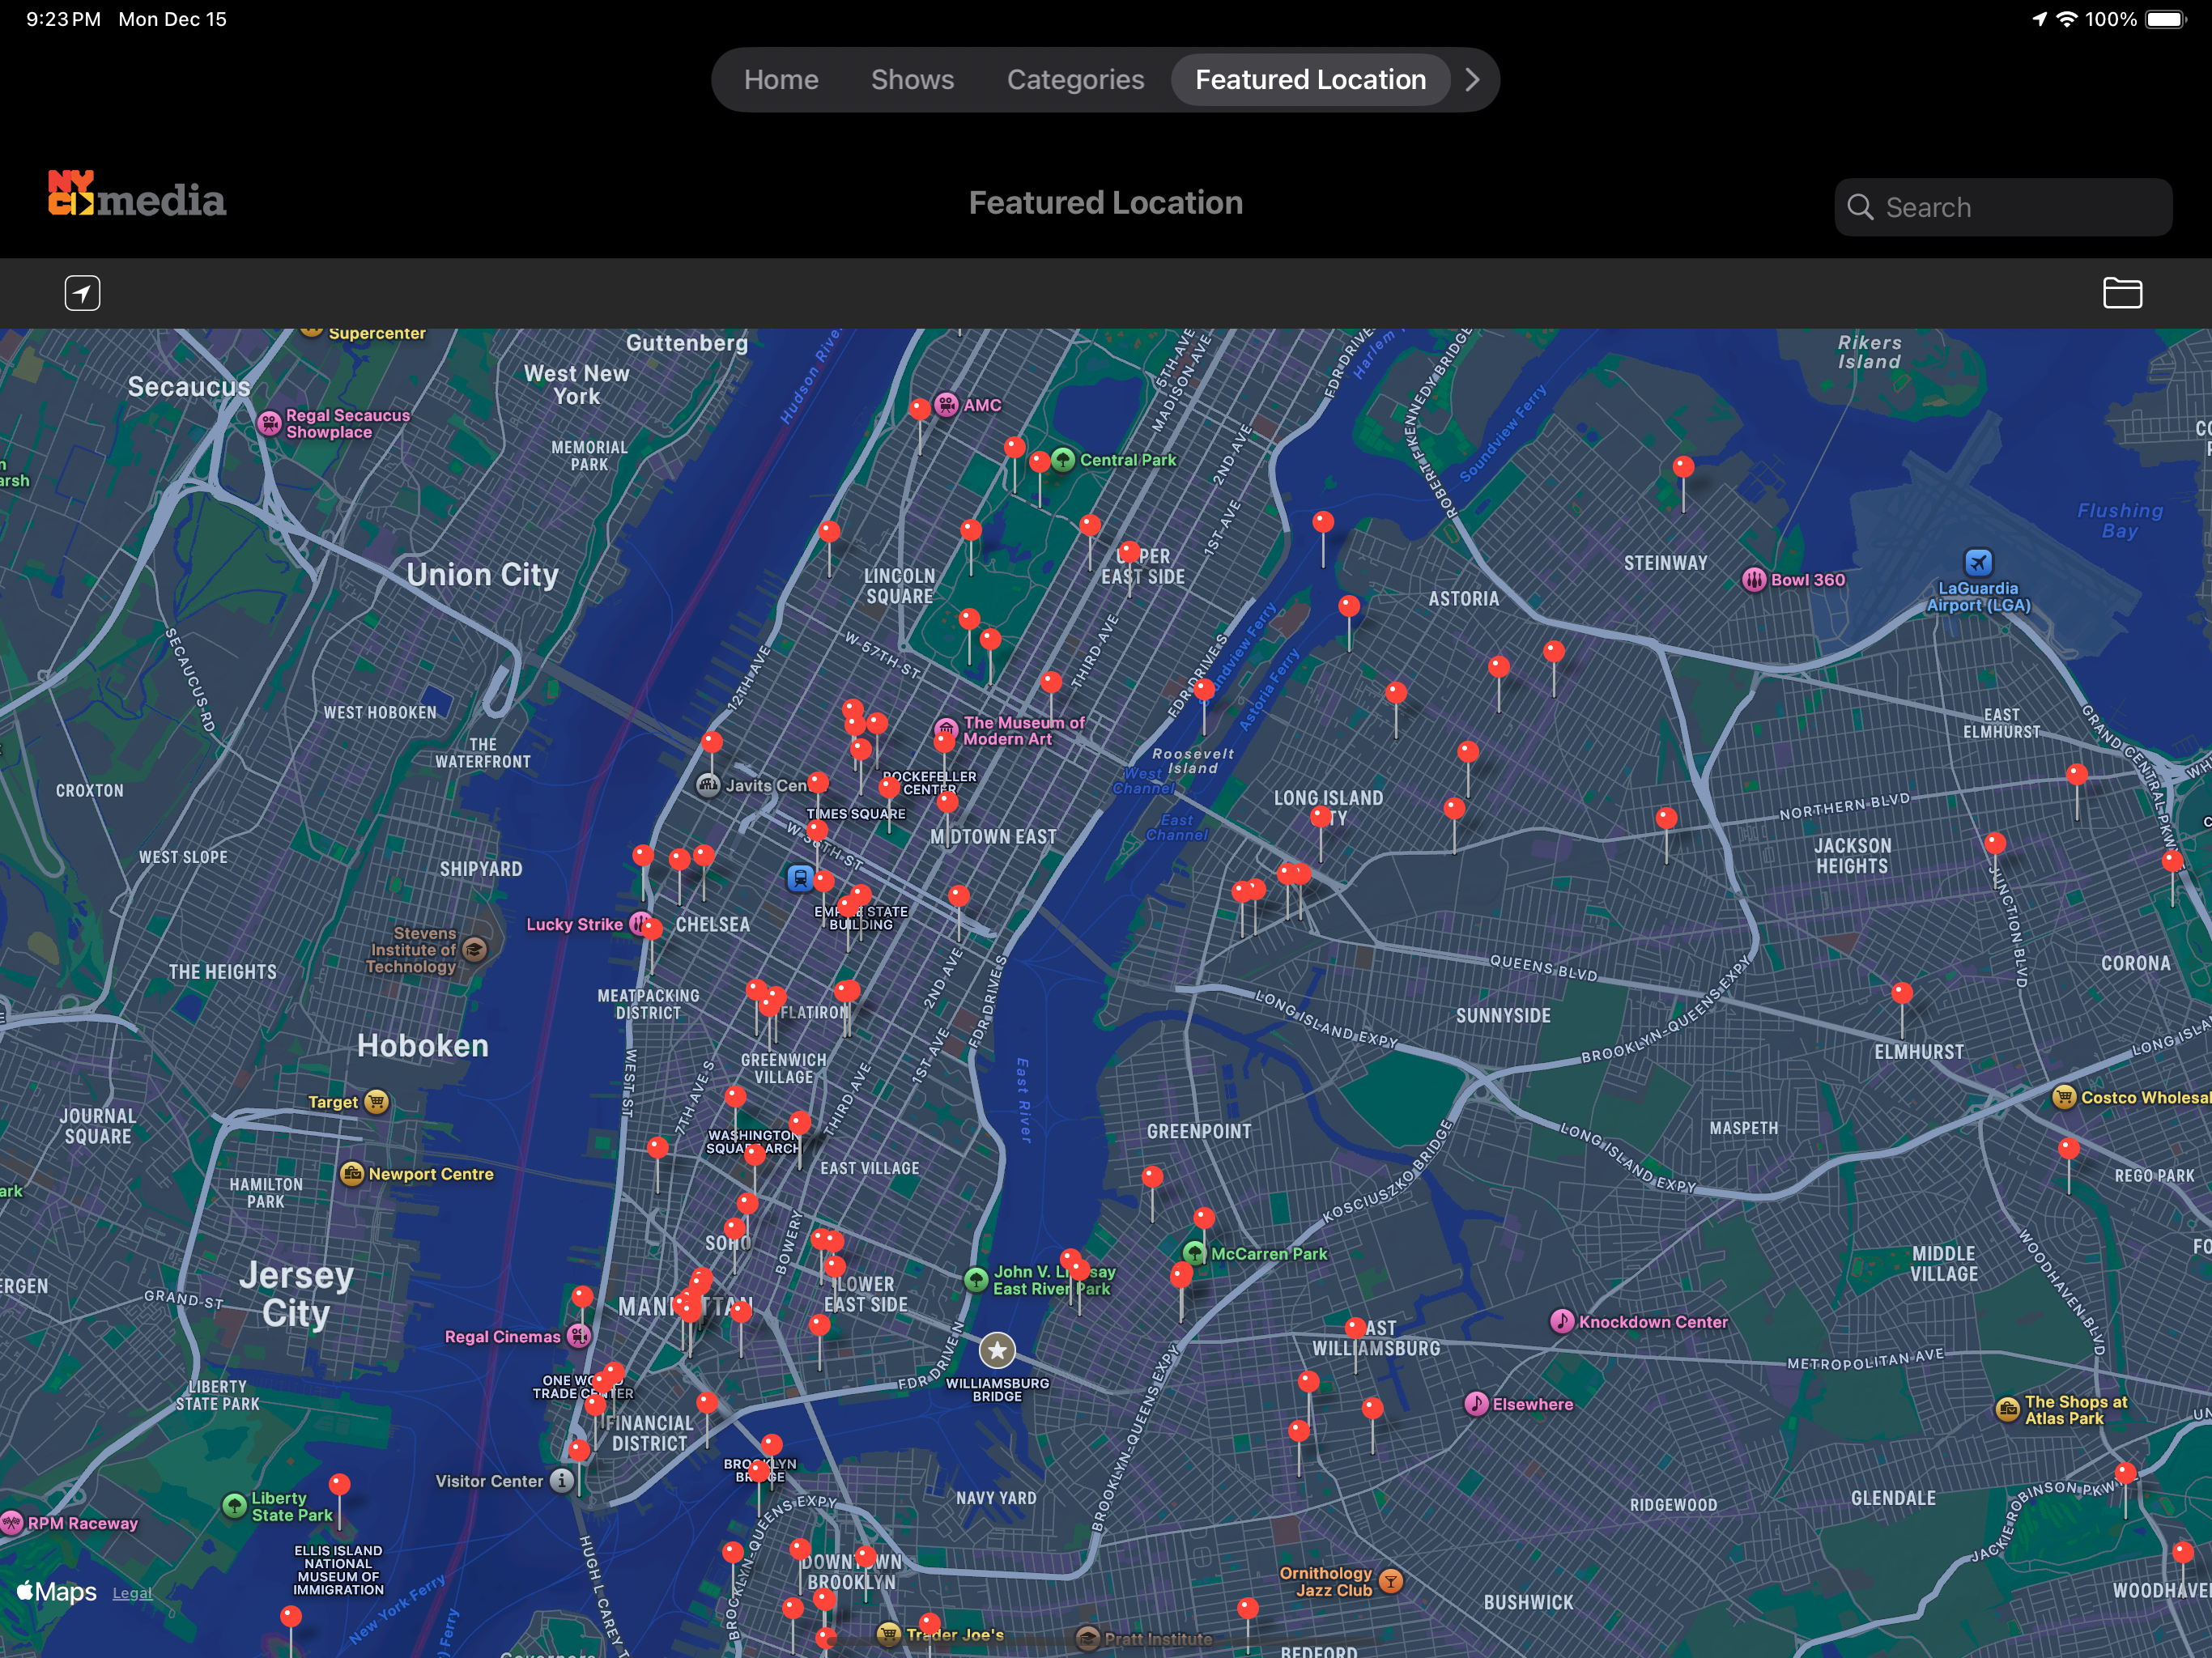Tap the AMC theater map icon

[946, 405]
